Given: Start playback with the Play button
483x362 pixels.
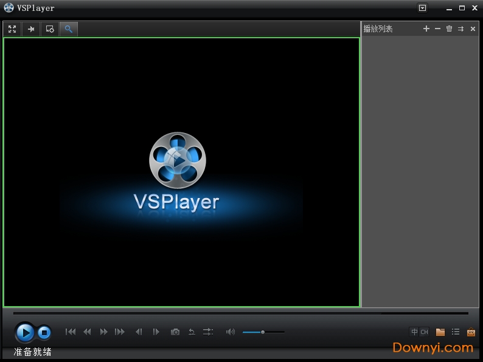Looking at the screenshot, I should tap(25, 332).
